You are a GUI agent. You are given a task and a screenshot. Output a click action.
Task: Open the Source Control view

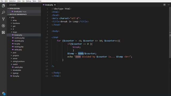tap(3, 19)
